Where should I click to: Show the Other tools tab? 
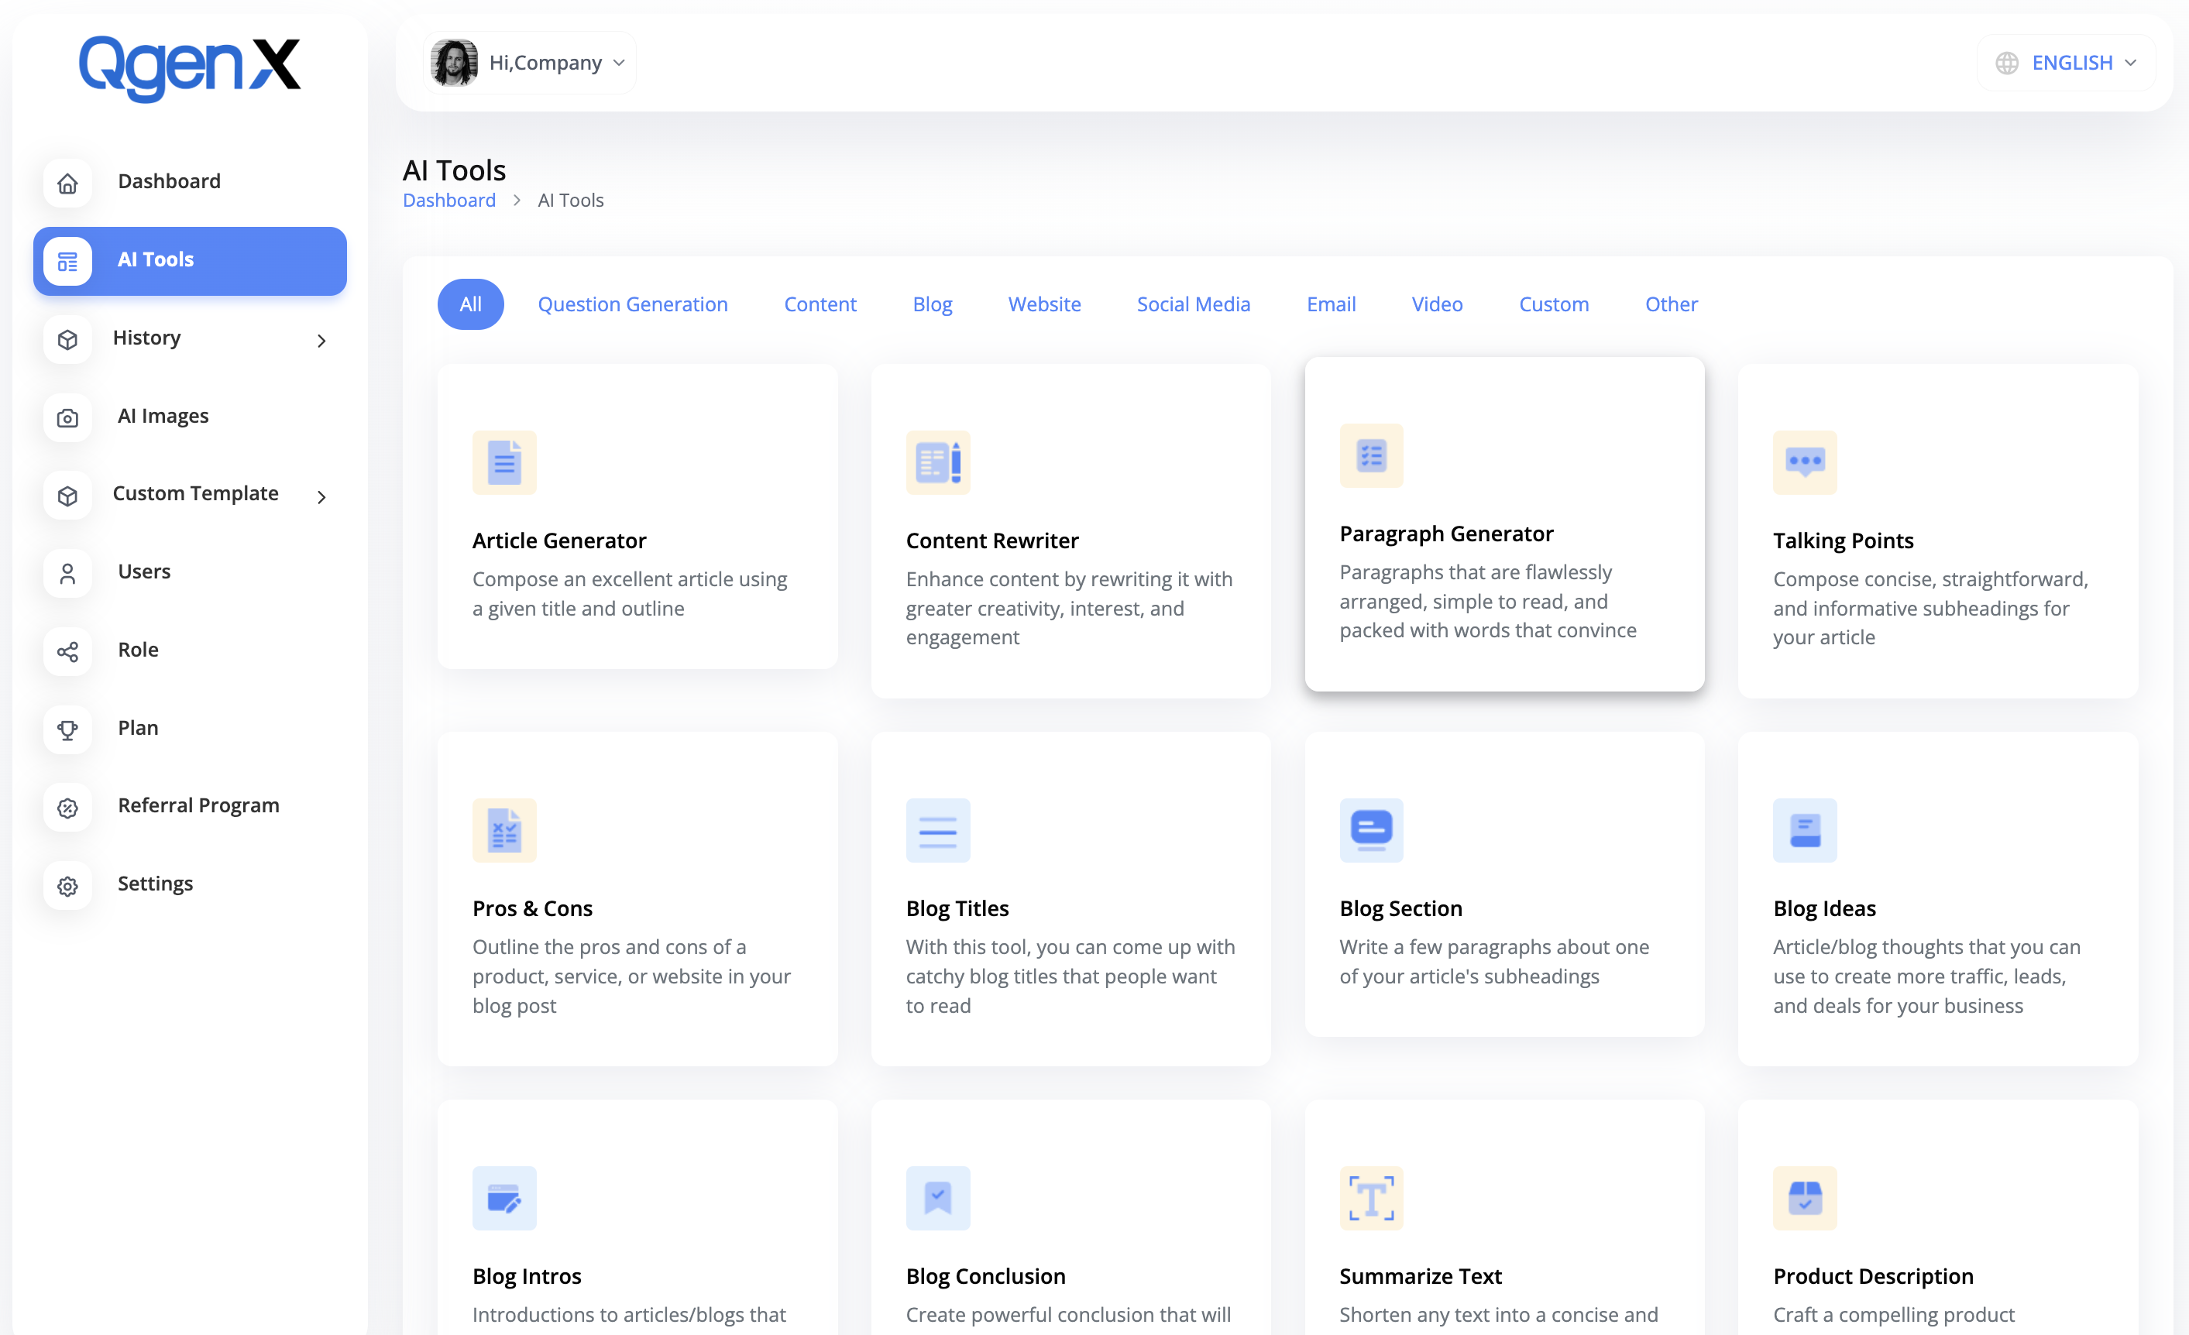click(x=1670, y=304)
